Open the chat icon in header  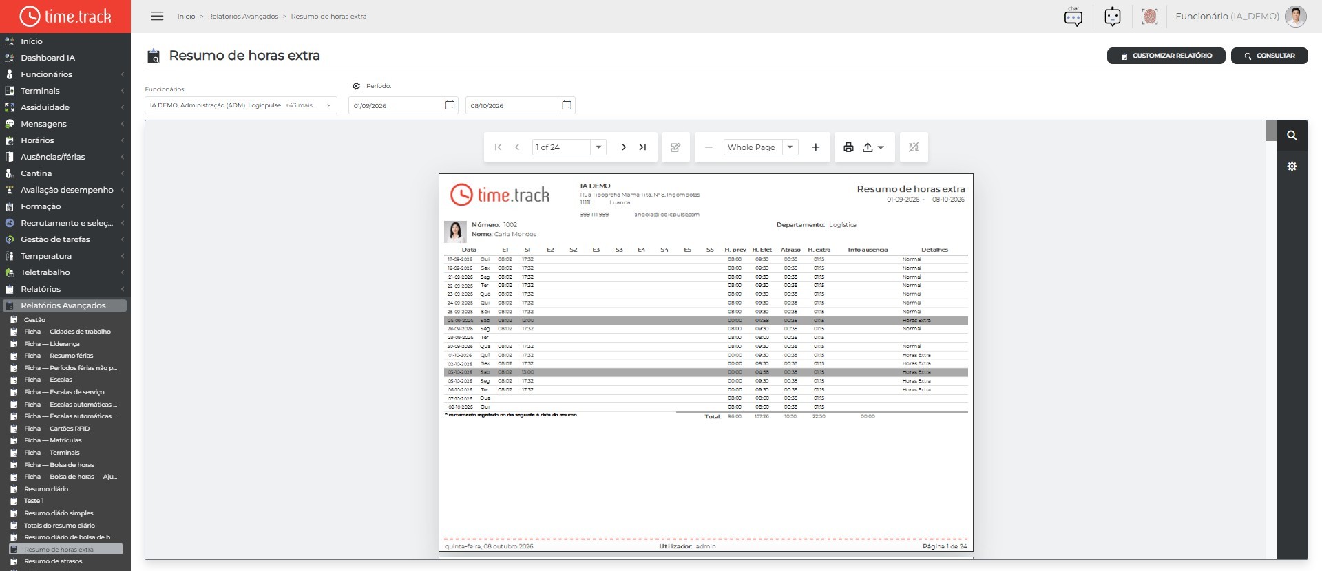(1073, 16)
